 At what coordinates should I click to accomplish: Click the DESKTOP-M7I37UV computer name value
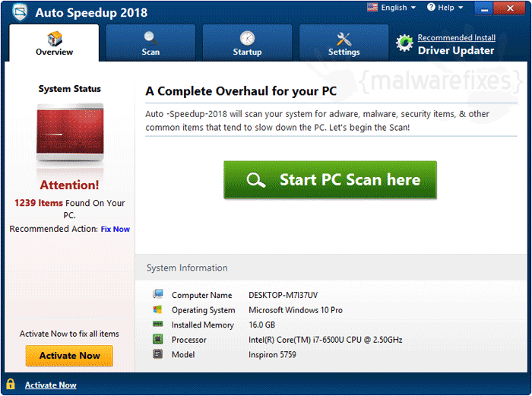click(283, 295)
